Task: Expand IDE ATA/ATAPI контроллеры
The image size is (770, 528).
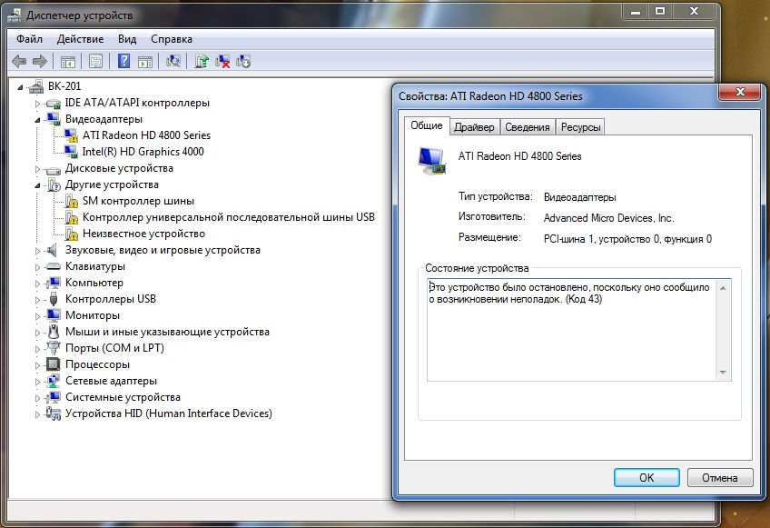Action: 37,104
